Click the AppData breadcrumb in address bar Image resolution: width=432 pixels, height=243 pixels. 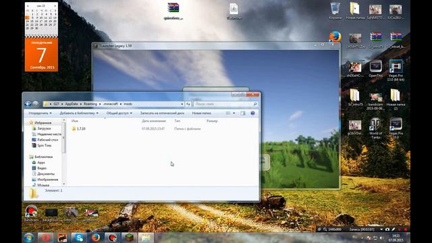tap(72, 104)
